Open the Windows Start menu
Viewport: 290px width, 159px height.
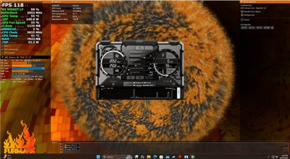tap(98, 157)
